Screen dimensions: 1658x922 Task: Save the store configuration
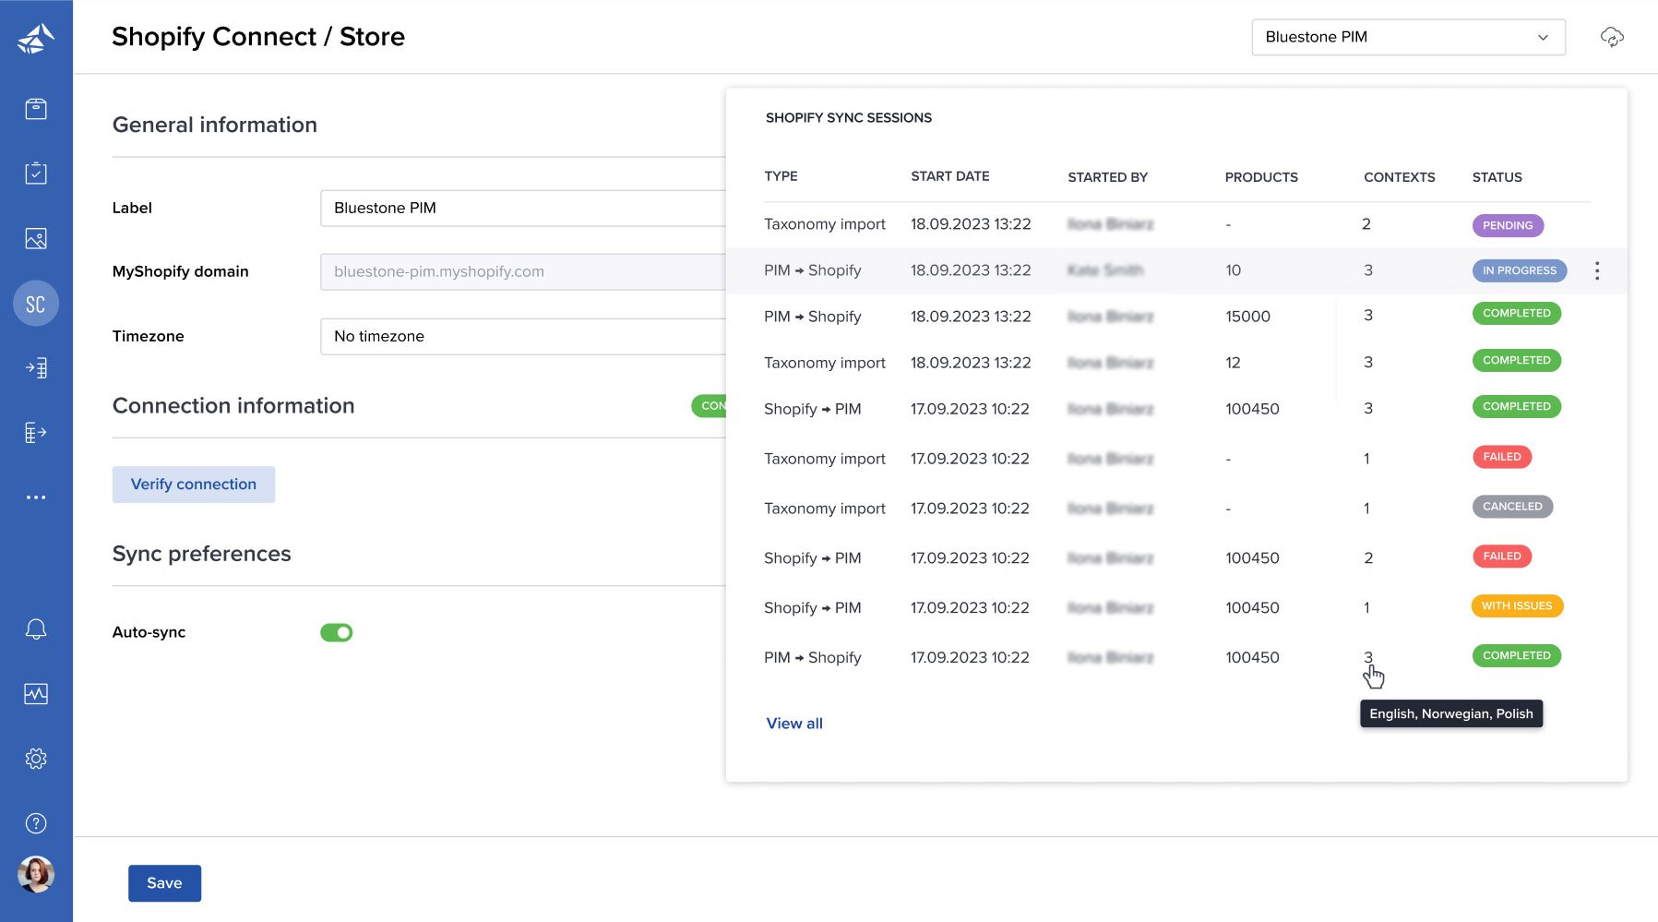pyautogui.click(x=164, y=882)
